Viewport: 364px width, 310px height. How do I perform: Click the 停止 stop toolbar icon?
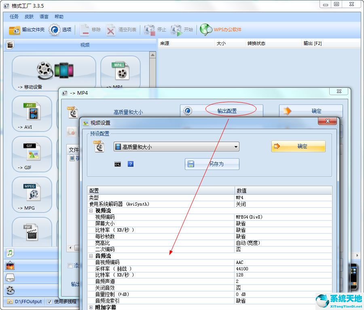[149, 30]
